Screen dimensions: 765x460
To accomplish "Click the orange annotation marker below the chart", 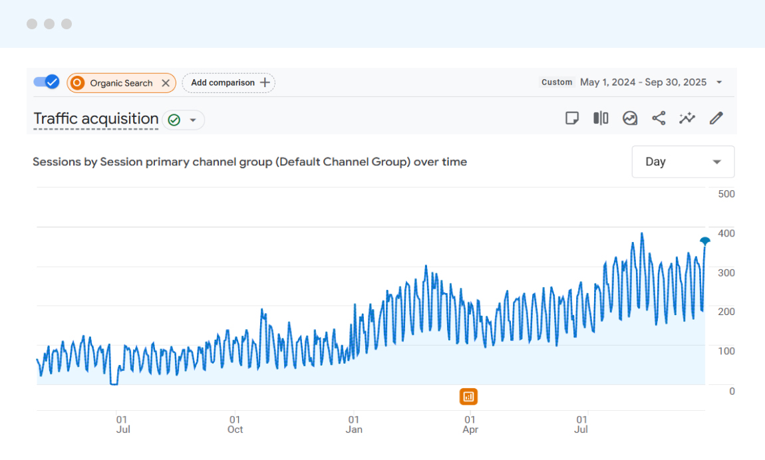I will point(469,396).
